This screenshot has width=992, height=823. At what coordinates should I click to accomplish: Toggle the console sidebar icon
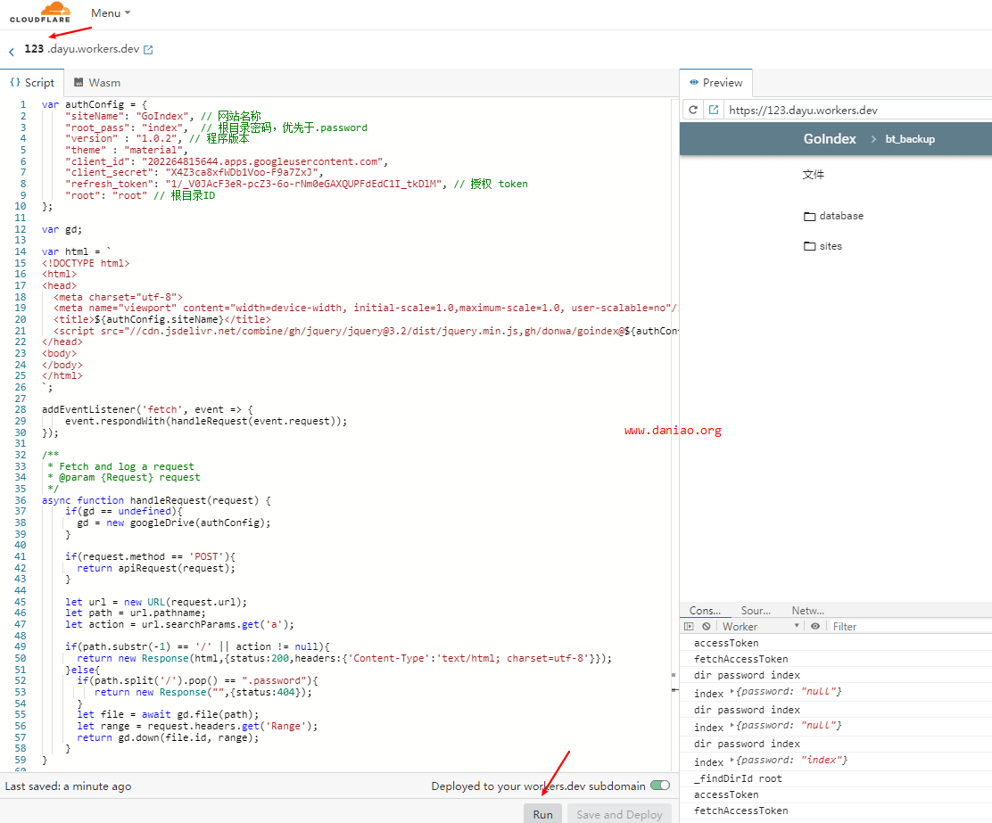[x=689, y=626]
